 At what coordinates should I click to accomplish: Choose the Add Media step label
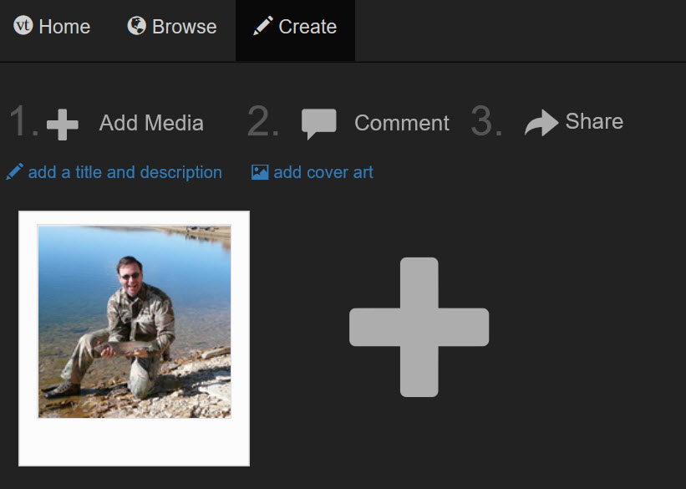151,123
